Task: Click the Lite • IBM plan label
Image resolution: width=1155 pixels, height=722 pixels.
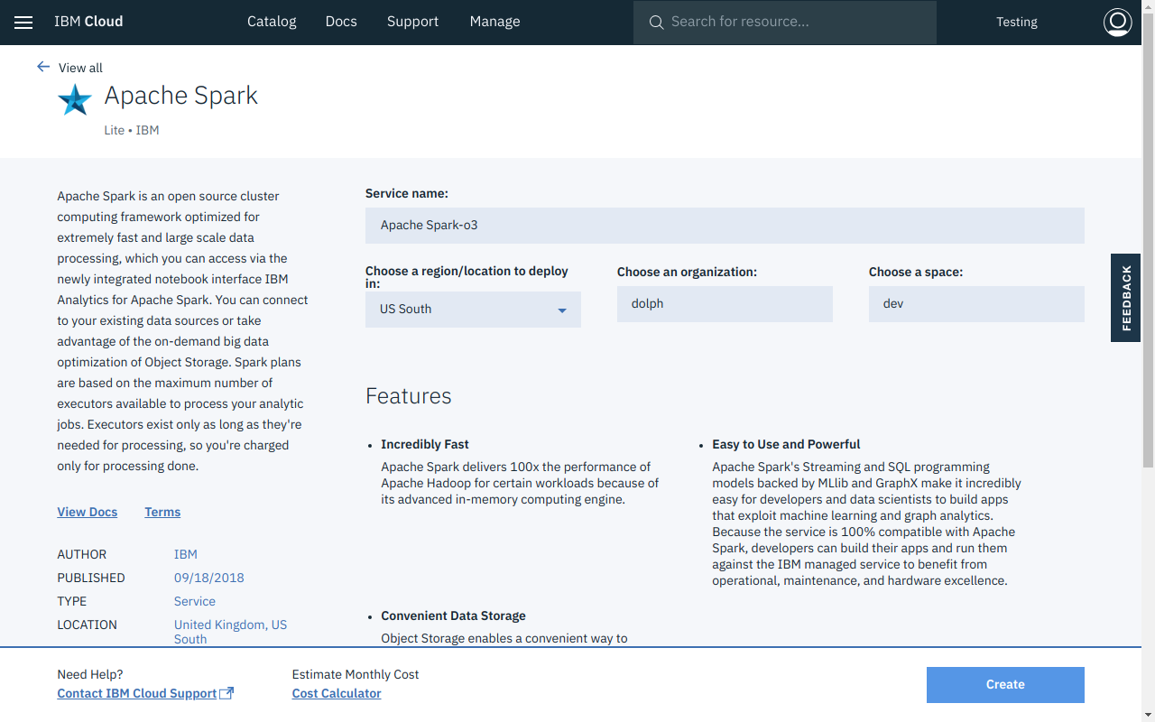Action: click(132, 130)
